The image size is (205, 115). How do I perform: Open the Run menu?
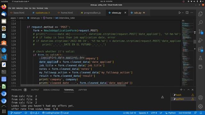34,8
